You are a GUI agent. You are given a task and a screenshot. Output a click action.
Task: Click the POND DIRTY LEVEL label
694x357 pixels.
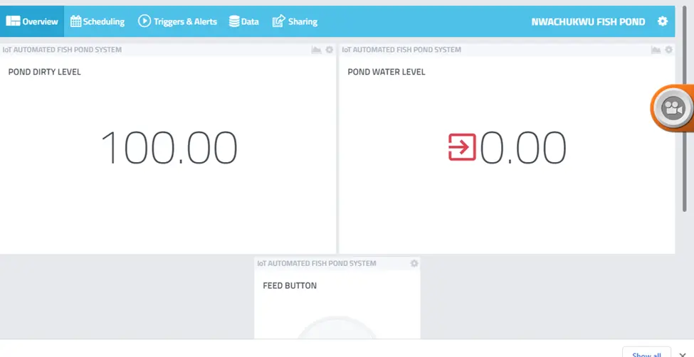[45, 72]
